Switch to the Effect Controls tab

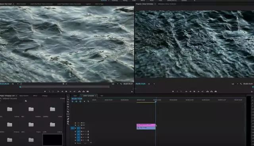click(21, 4)
